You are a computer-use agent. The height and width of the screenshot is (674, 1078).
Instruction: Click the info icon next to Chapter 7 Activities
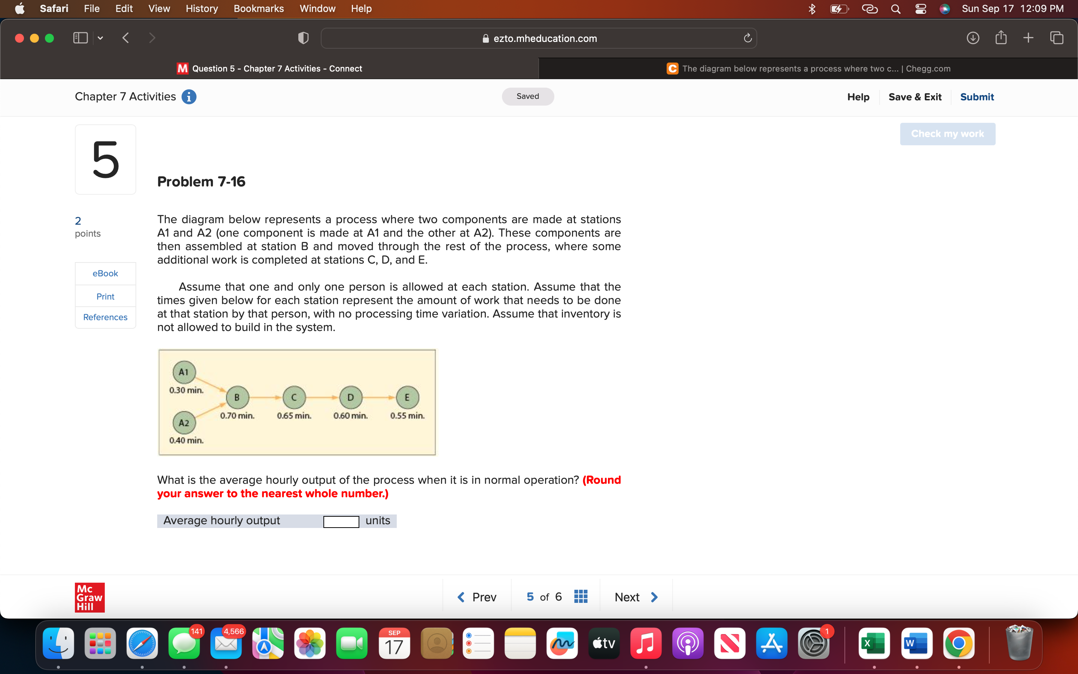(x=189, y=97)
